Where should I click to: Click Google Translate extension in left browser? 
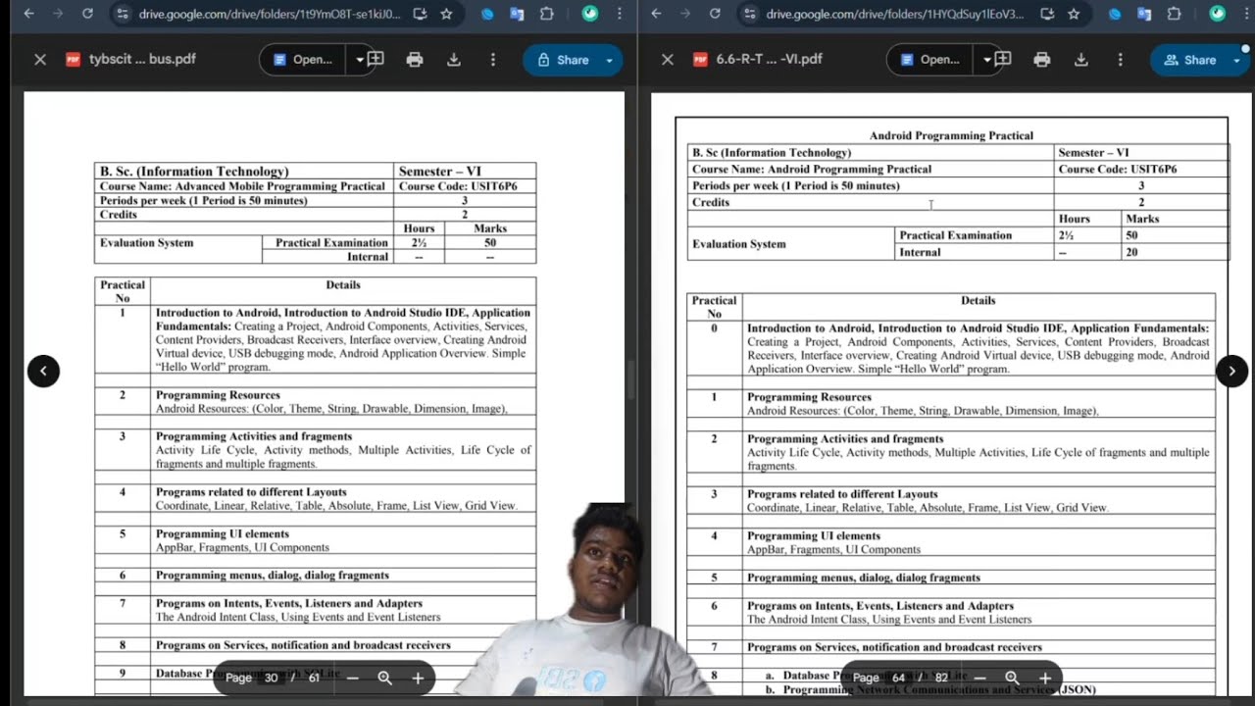point(517,14)
